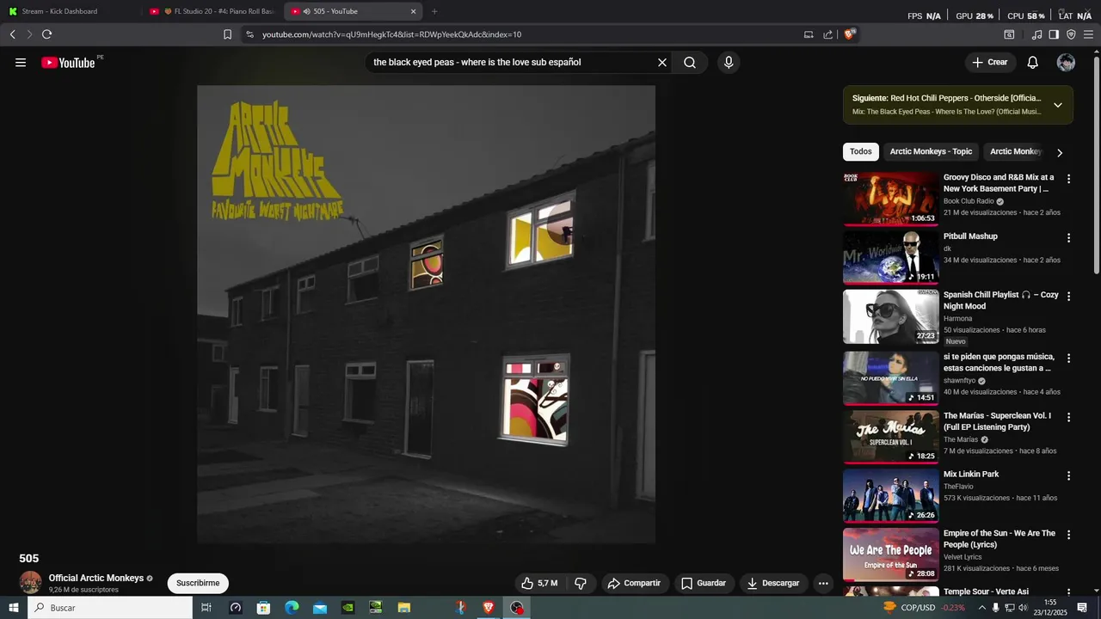Click the Crear button
This screenshot has height=619, width=1101.
pyautogui.click(x=990, y=63)
